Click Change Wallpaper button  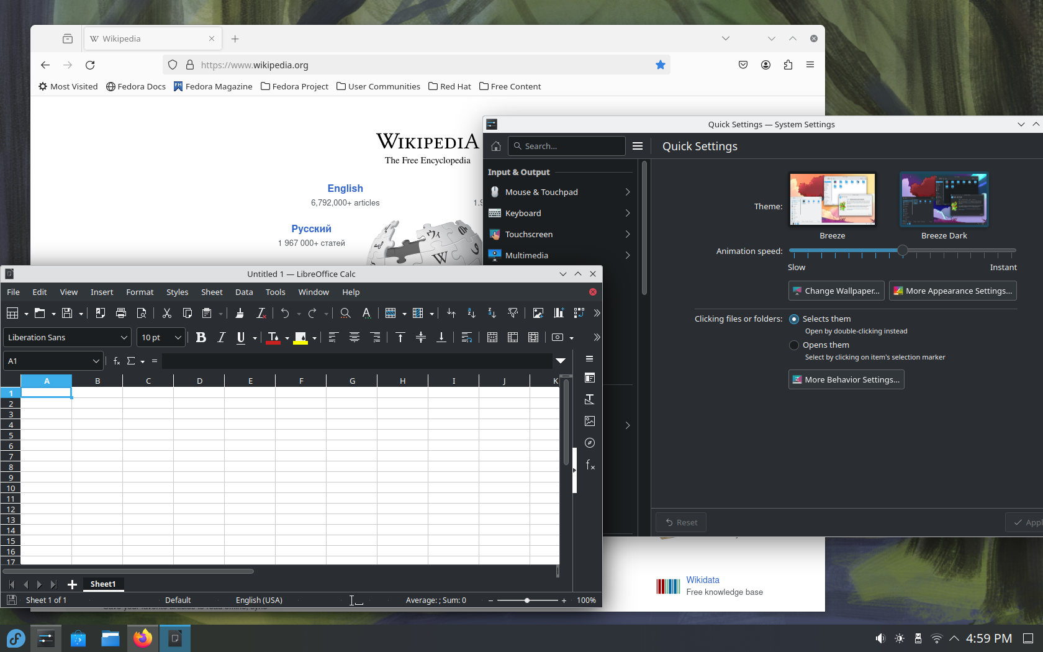(836, 291)
